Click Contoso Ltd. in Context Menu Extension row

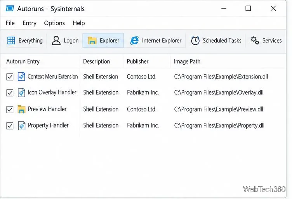(x=141, y=77)
